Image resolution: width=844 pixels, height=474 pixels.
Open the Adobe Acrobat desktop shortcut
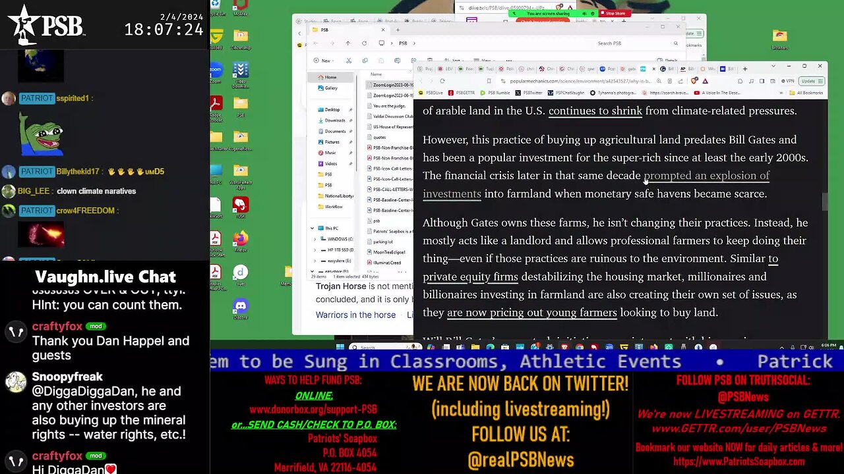216,109
